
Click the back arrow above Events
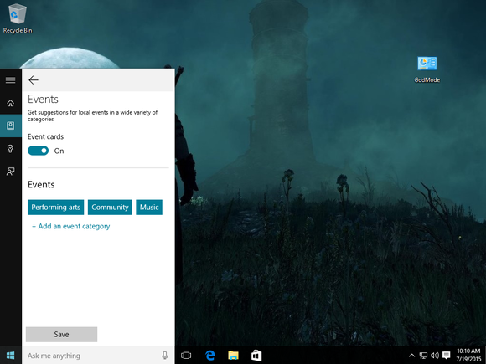coord(34,80)
